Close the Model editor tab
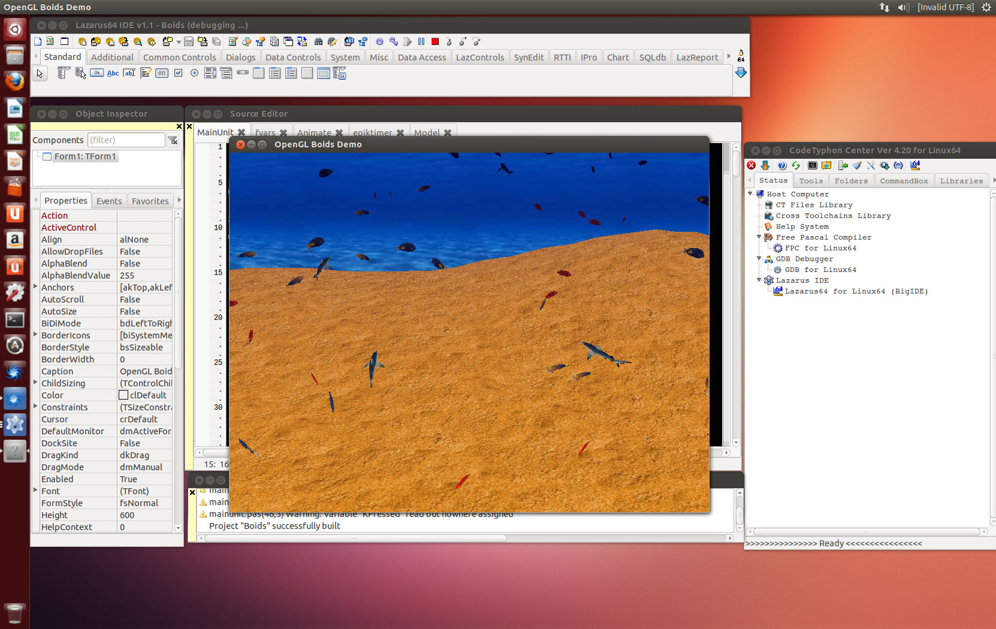996x629 pixels. pyautogui.click(x=448, y=132)
